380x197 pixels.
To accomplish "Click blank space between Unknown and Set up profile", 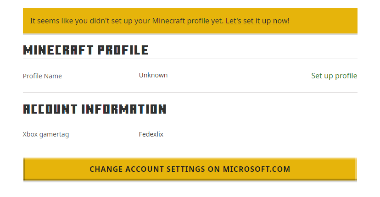I will point(239,76).
